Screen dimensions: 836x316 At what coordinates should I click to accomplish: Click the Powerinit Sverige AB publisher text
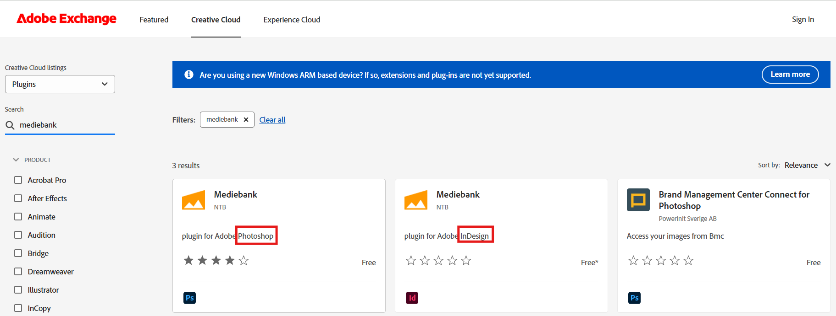687,219
